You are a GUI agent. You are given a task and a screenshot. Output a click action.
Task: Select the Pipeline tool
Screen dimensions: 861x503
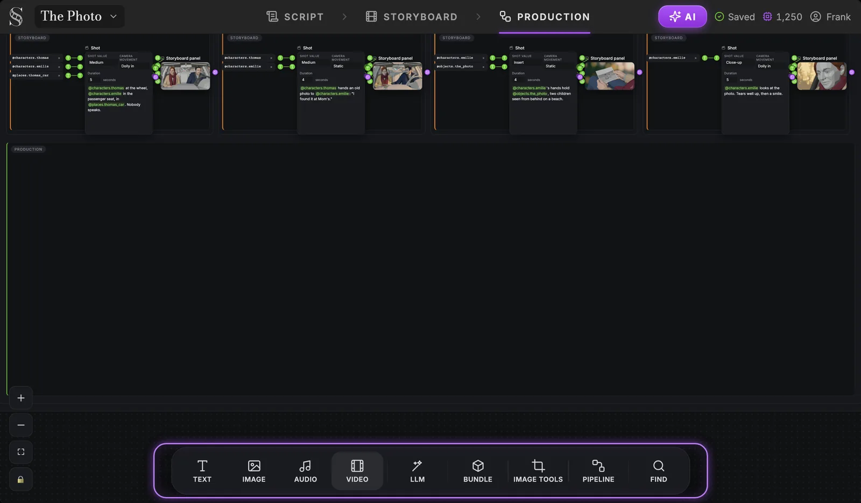click(x=598, y=471)
